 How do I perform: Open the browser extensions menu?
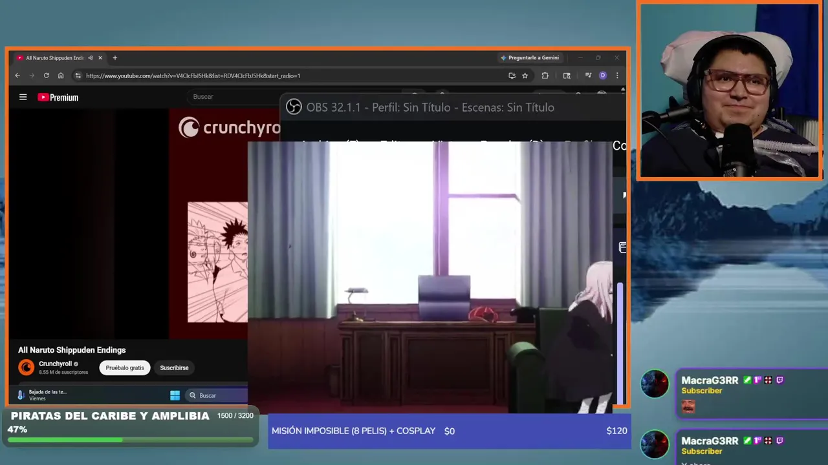[545, 76]
